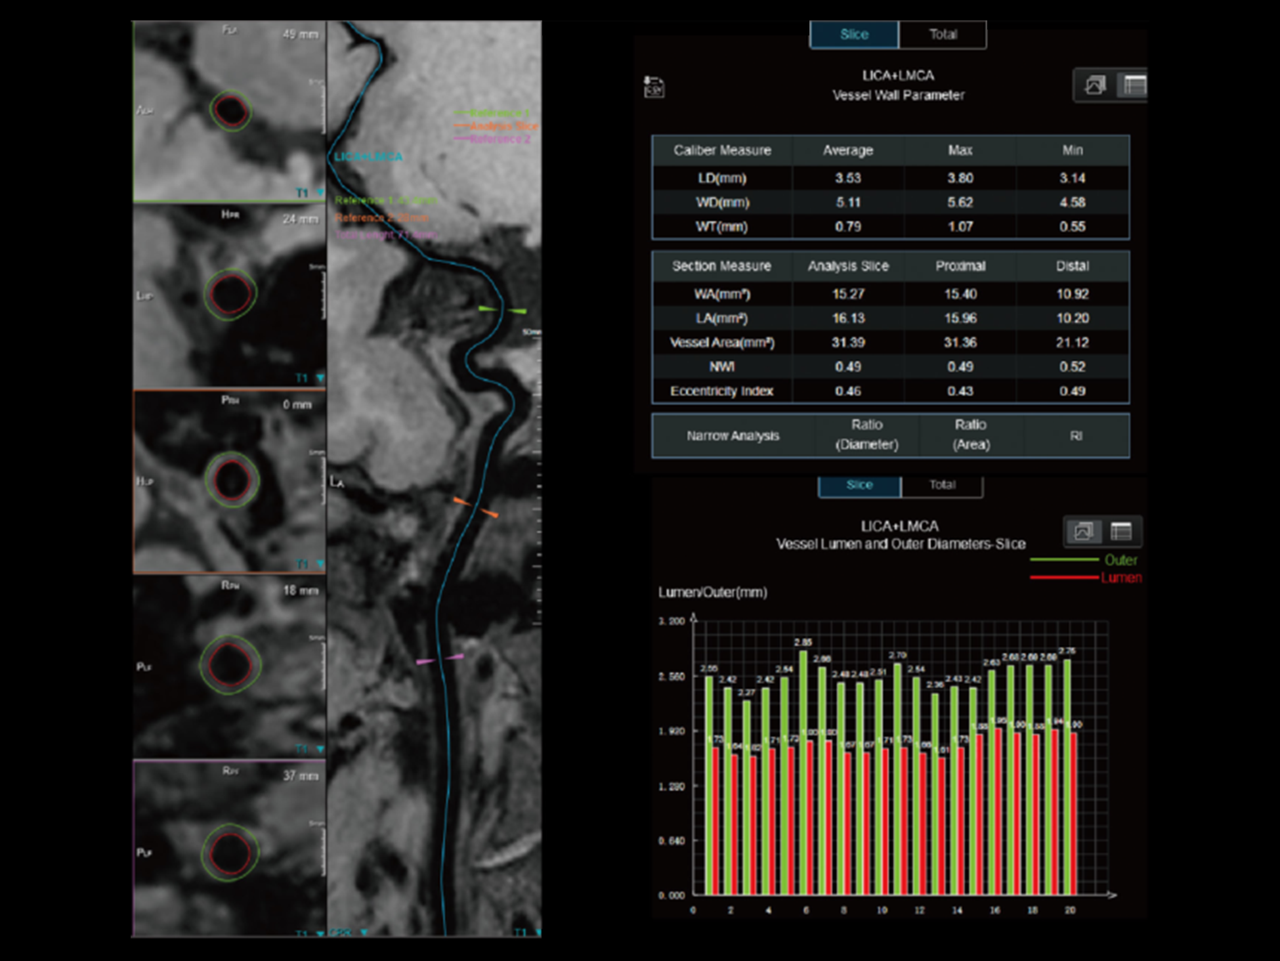Screen dimensions: 1280x961
Task: Click Outer green legend line in chart
Action: pyautogui.click(x=1064, y=560)
